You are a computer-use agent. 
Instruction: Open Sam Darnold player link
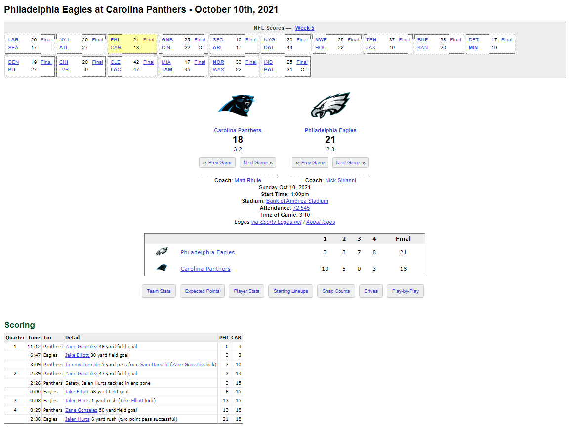tap(155, 365)
